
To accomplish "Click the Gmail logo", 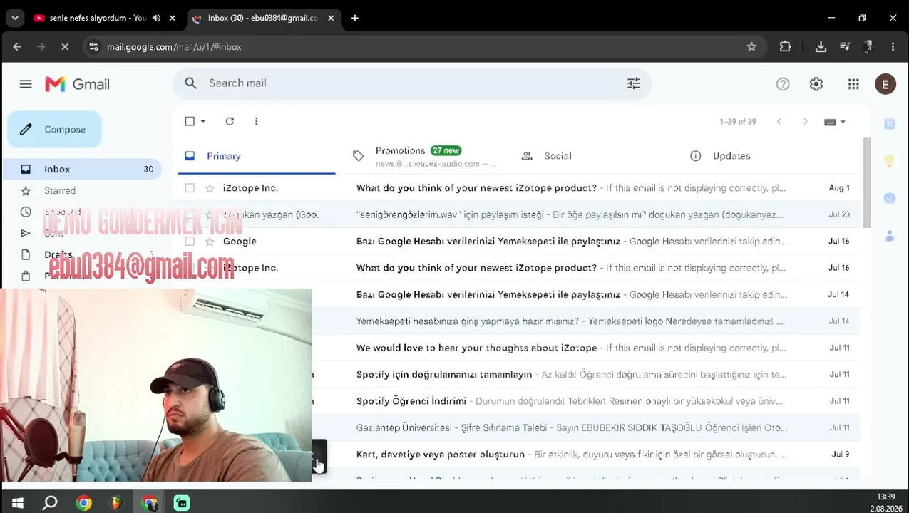I will (77, 84).
